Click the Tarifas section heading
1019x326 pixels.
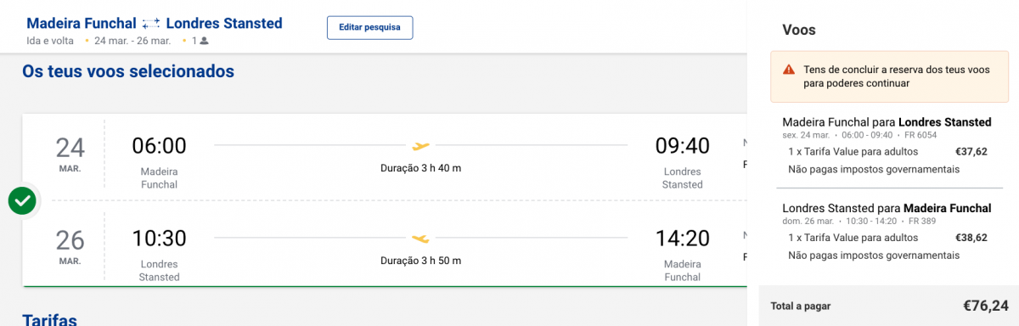click(49, 319)
